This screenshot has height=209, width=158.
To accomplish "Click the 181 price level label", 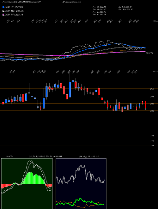I will point(152,136).
